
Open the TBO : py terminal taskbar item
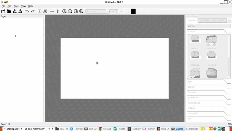pyautogui.click(x=134, y=129)
